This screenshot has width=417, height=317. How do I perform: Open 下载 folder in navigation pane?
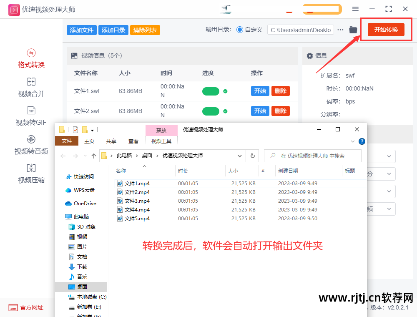click(x=78, y=267)
